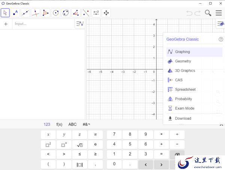Tap the absolute value key

click(79, 164)
